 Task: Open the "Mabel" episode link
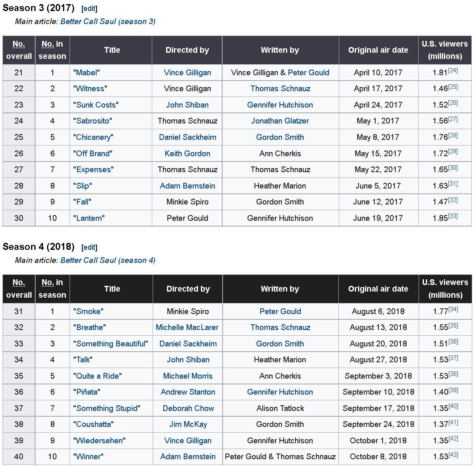[x=86, y=73]
